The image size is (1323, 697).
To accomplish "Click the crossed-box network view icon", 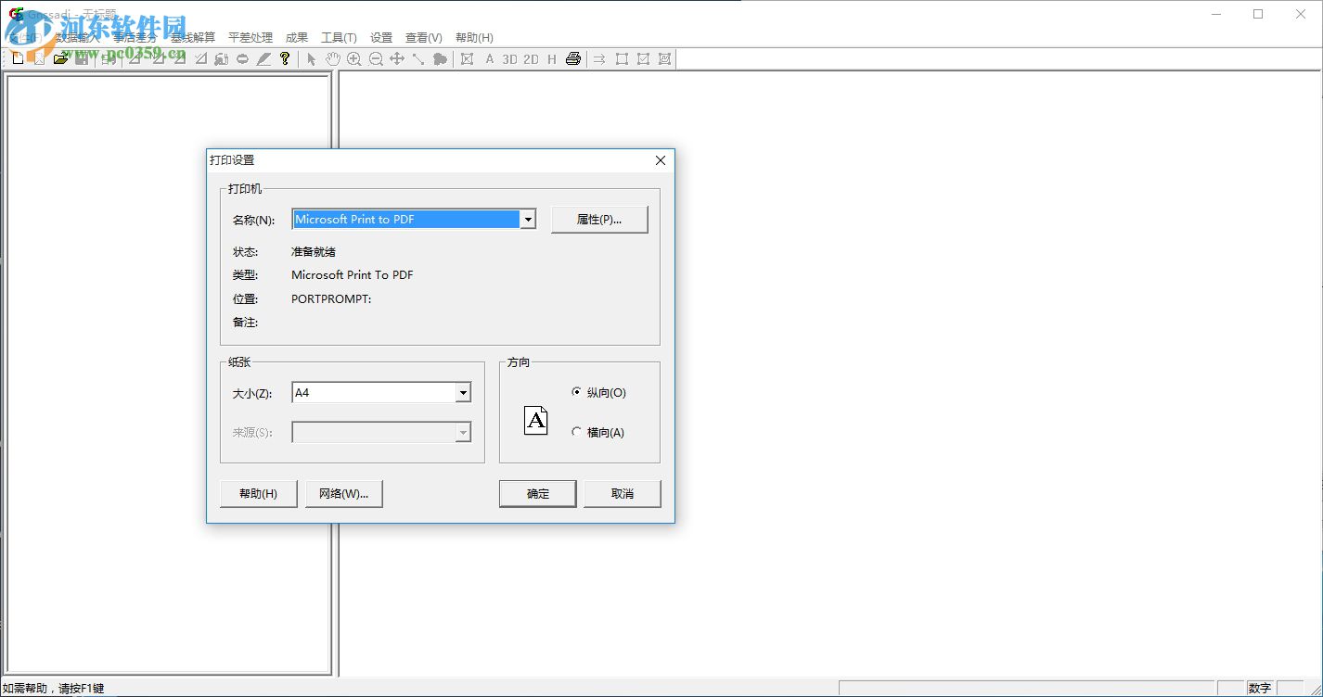I will coord(467,58).
